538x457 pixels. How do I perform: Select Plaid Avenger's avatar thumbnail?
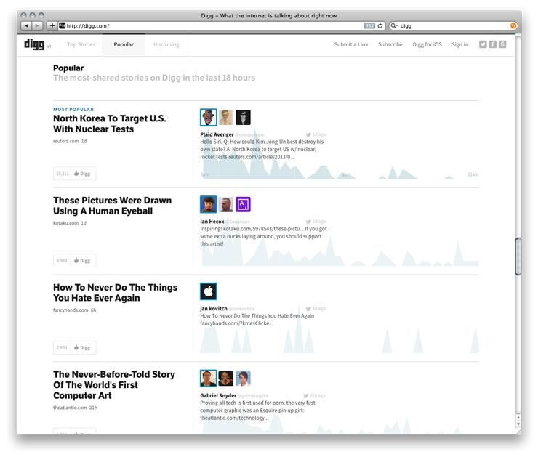click(209, 117)
